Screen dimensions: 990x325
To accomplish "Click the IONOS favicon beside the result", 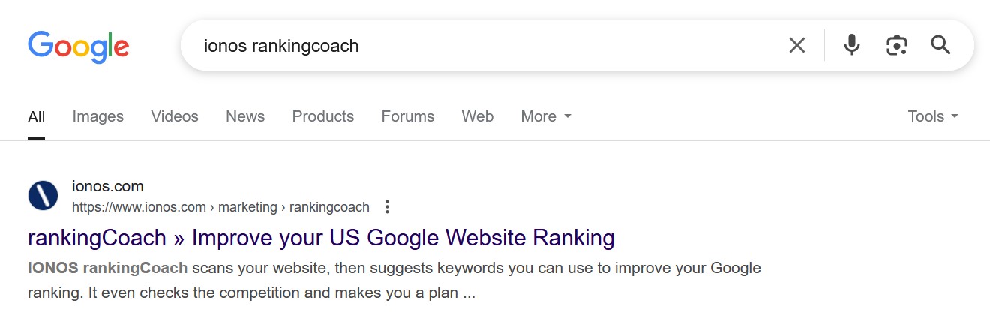I will point(43,196).
